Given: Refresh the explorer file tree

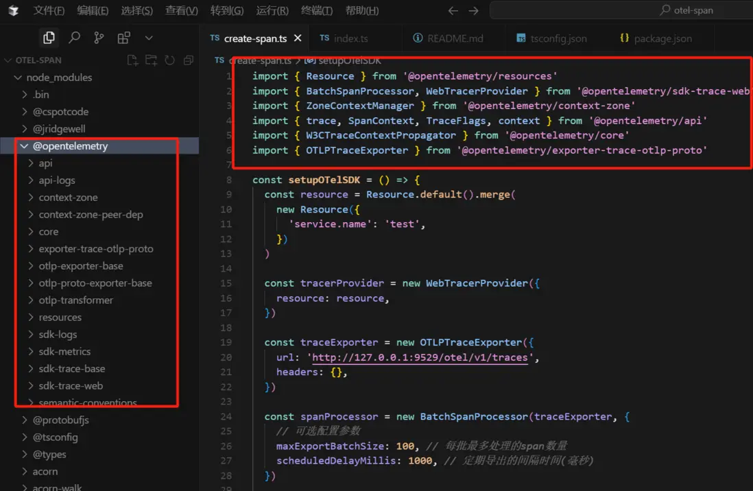Looking at the screenshot, I should [x=169, y=60].
